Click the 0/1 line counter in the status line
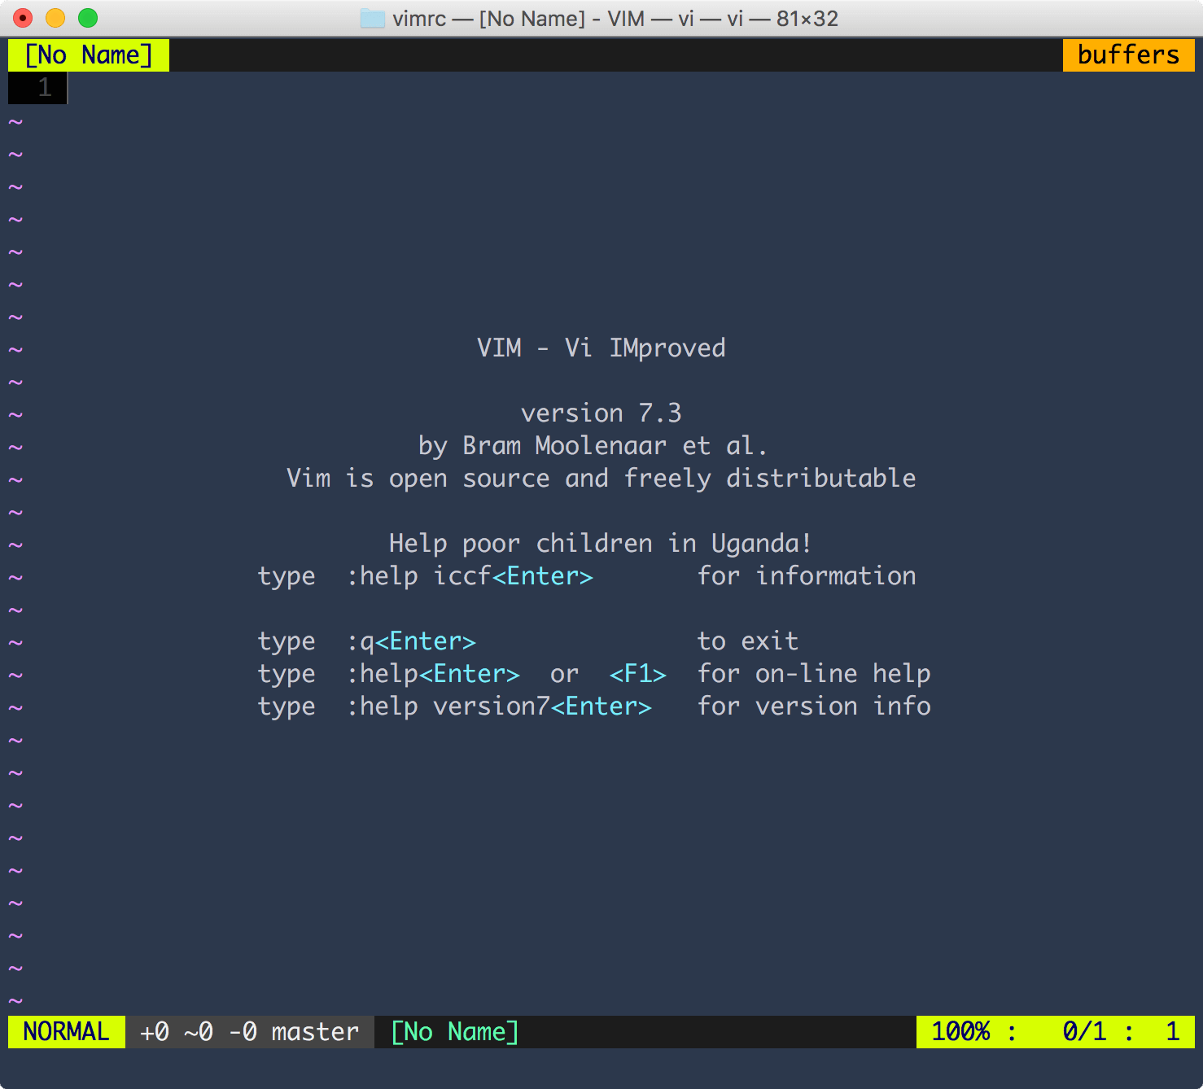 1084,1032
